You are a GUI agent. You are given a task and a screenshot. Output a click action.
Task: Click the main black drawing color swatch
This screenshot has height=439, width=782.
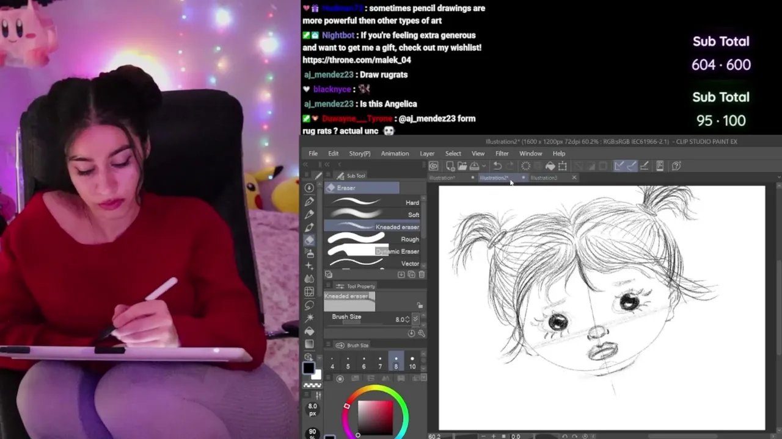tap(309, 368)
